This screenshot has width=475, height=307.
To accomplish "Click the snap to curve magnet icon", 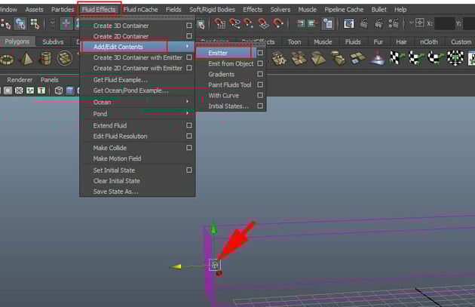I will pyautogui.click(x=236, y=24).
